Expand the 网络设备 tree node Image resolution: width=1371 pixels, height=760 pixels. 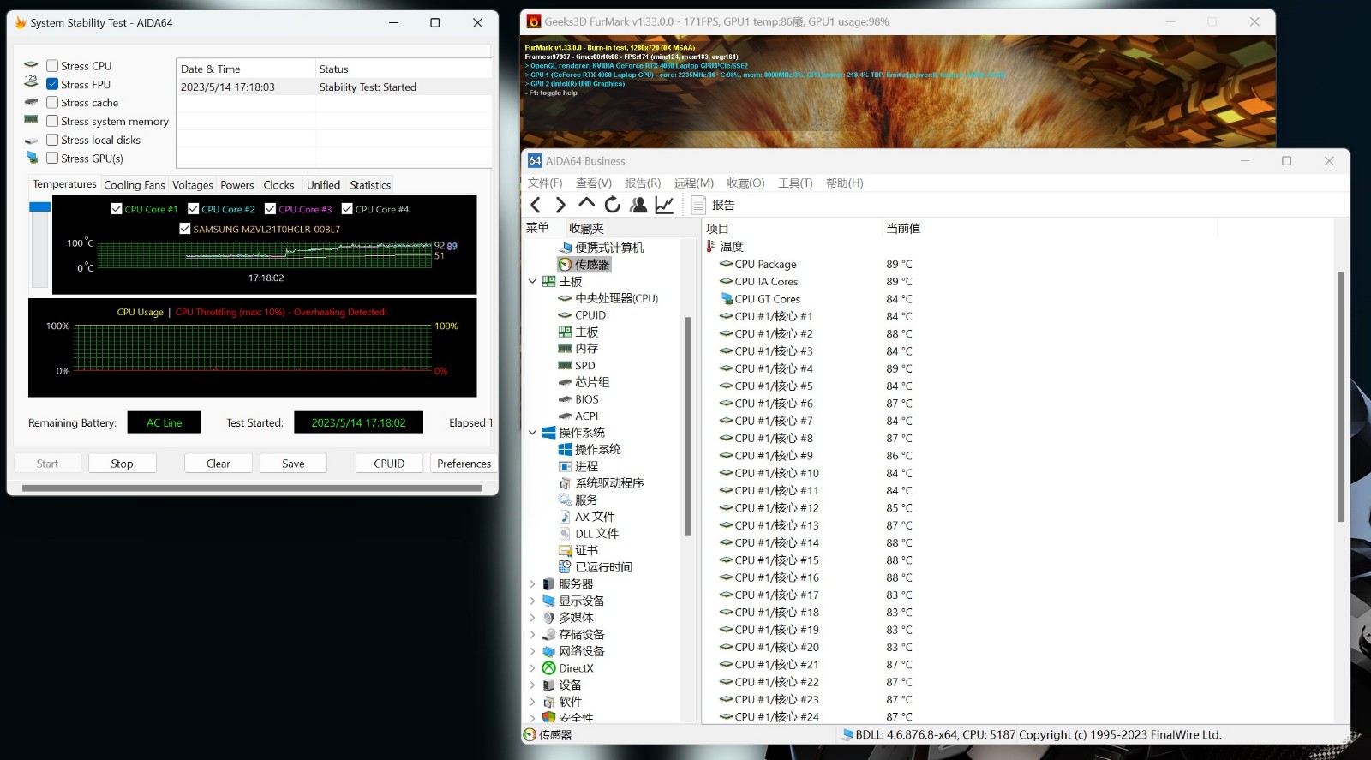(x=532, y=651)
